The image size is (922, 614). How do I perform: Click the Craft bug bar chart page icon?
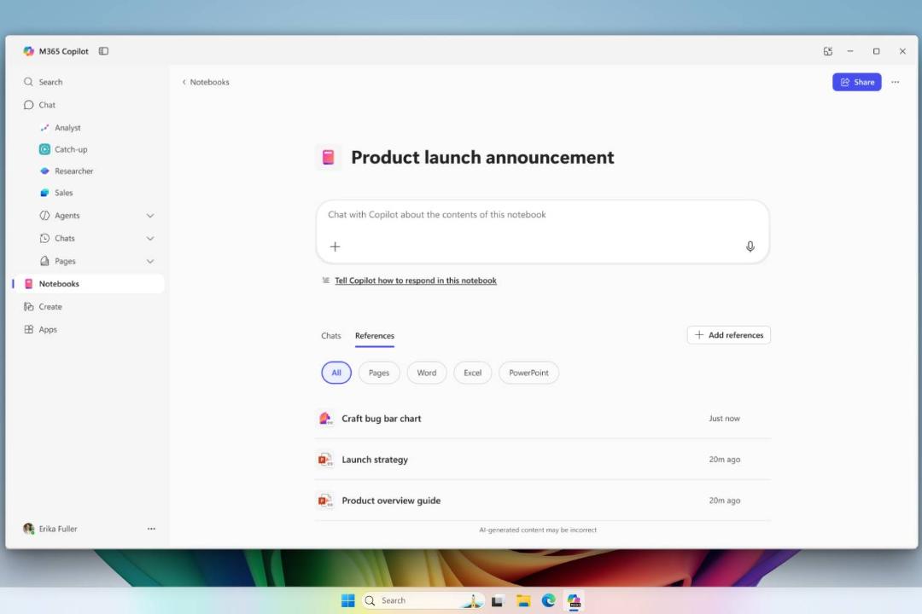coord(325,419)
